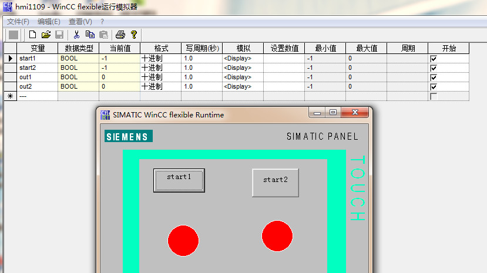
Task: Click the gray square toolbar button
Action: [x=14, y=35]
